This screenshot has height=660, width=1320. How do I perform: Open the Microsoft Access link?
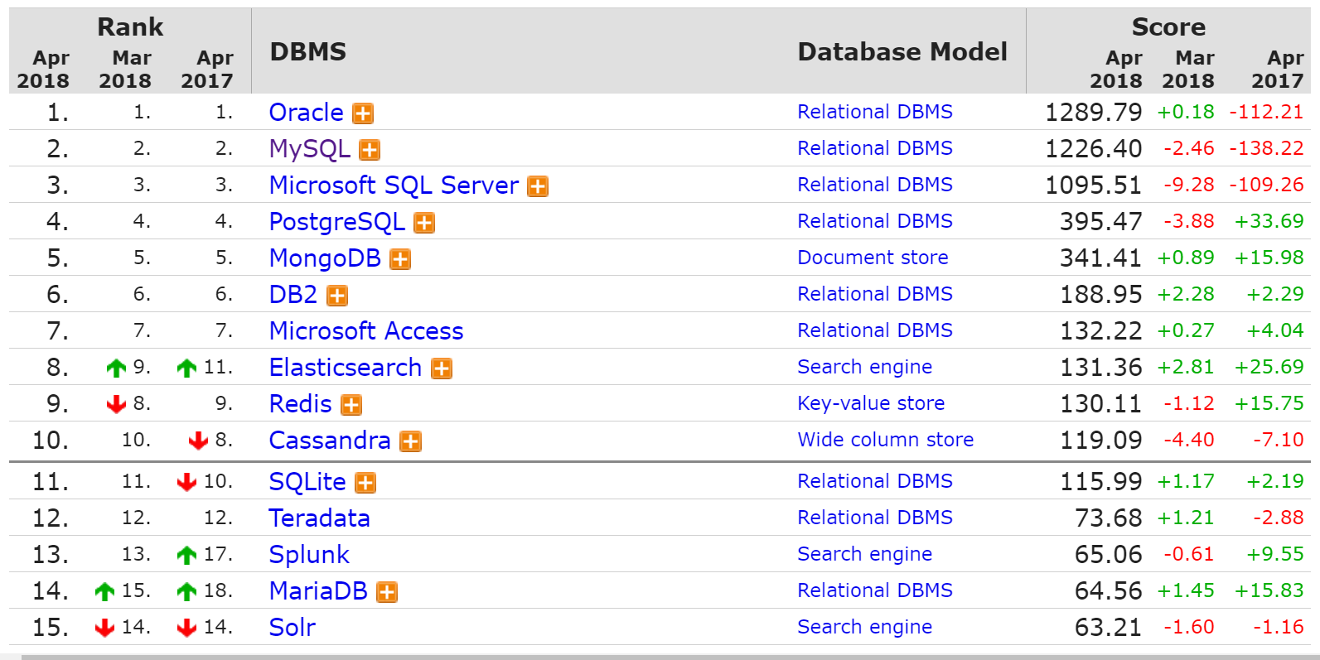(366, 331)
